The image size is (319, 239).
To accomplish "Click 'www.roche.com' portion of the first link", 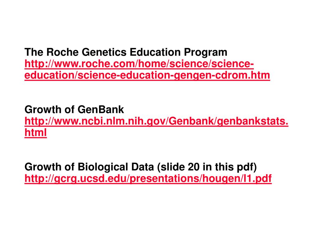I will click(95, 64).
